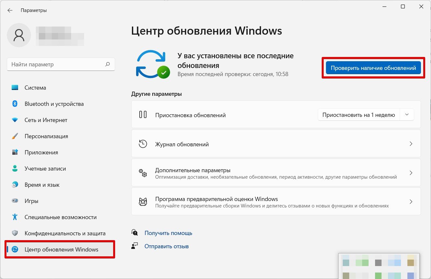
Task: Open Конфиденциальность и защита section
Action: point(61,233)
